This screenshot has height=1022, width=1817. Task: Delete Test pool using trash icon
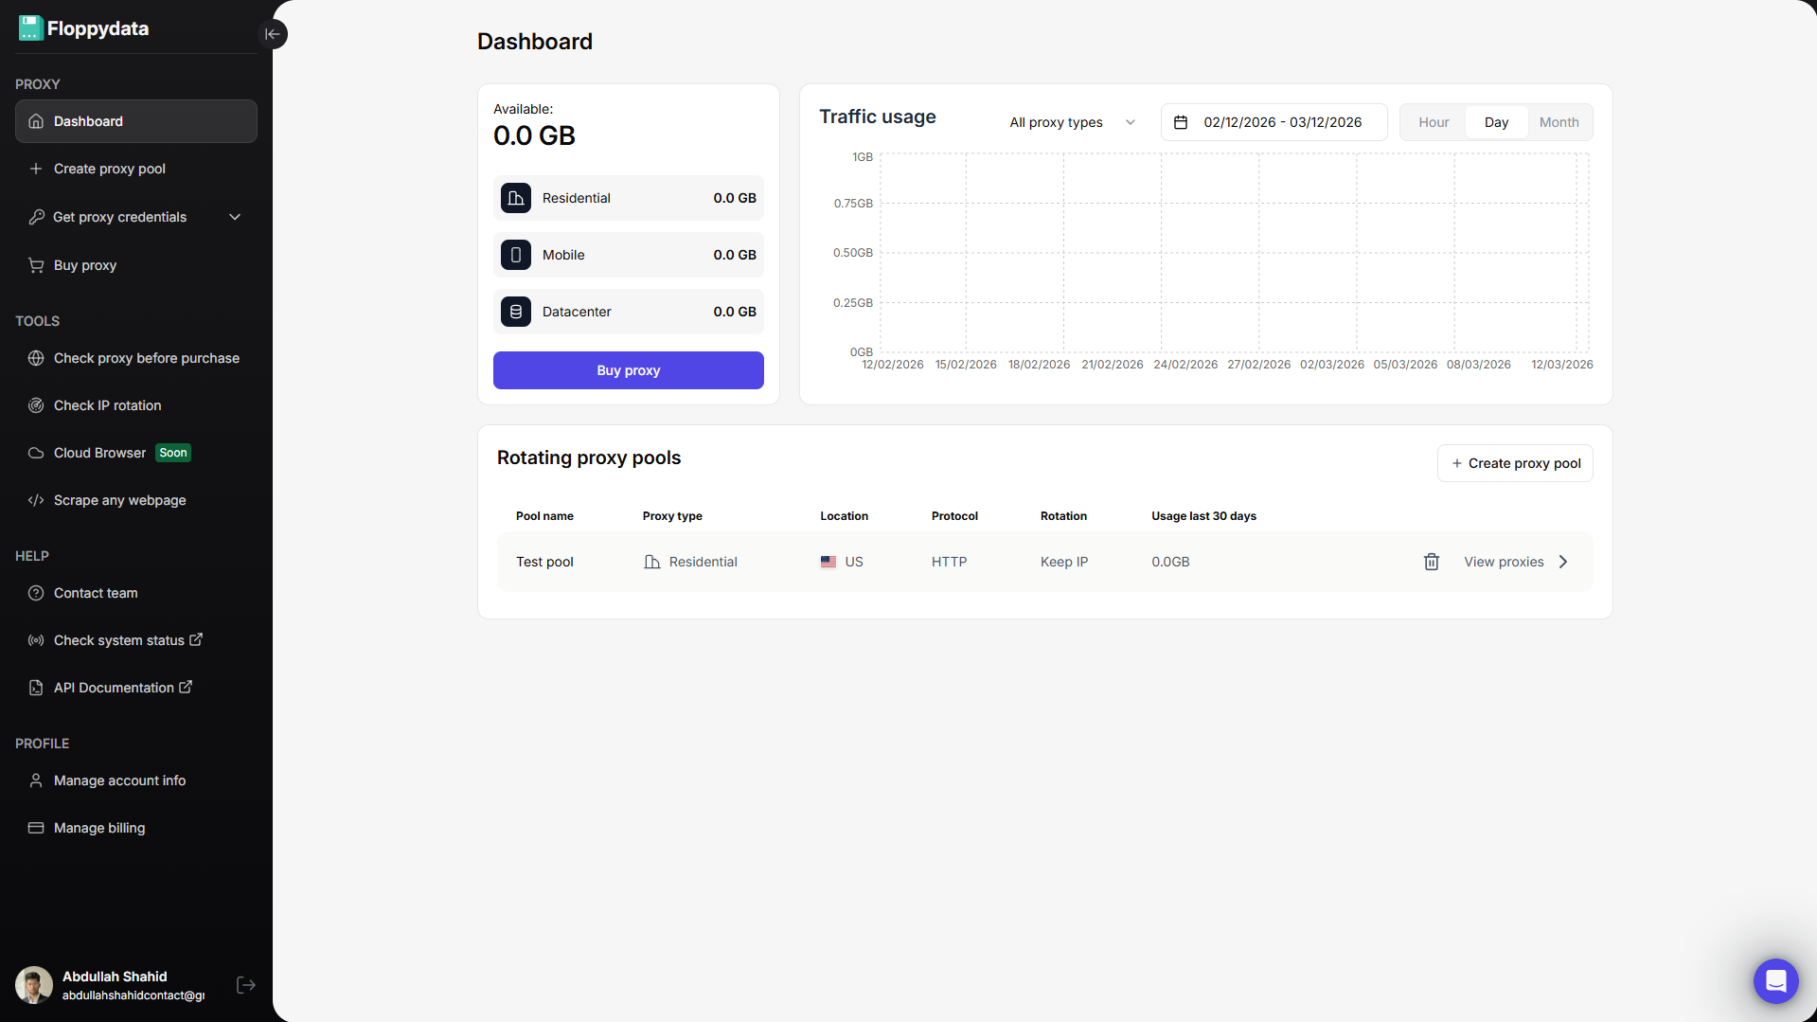(1431, 562)
